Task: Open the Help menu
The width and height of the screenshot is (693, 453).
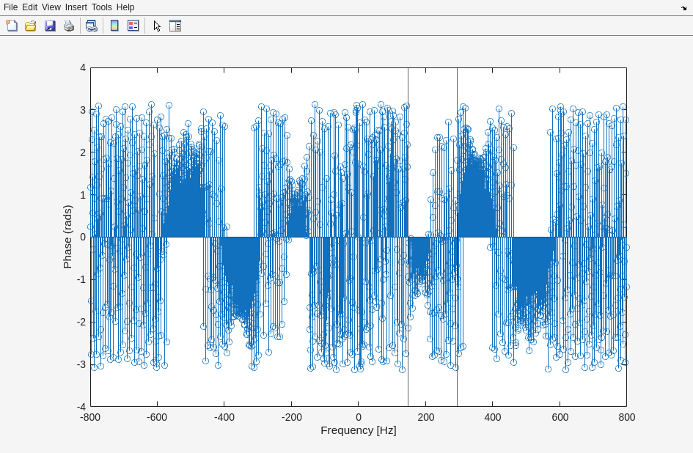Action: click(x=125, y=7)
